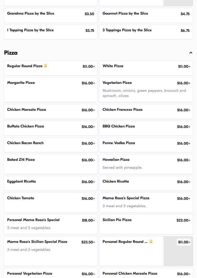This screenshot has height=278, width=197.
Task: Select Mama Rosa's Special Pizza
Action: (x=146, y=203)
